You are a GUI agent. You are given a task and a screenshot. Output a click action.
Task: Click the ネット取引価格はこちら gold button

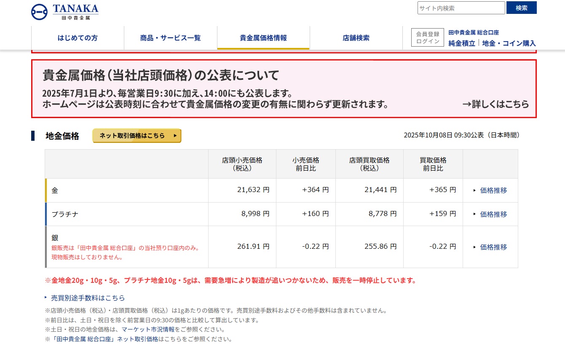point(137,136)
